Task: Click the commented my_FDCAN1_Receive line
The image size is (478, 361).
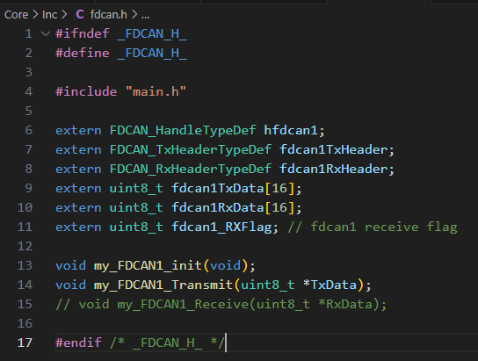Action: (x=221, y=304)
